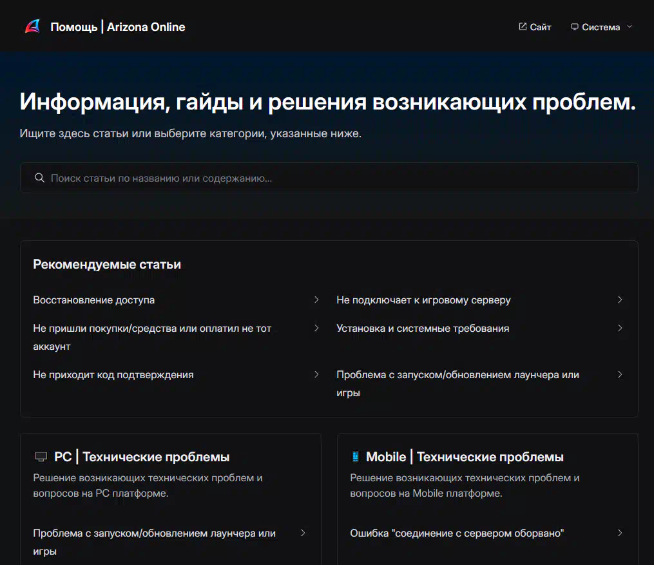Open recommended article Проблема с запуском/обновлением лаунчера

457,383
